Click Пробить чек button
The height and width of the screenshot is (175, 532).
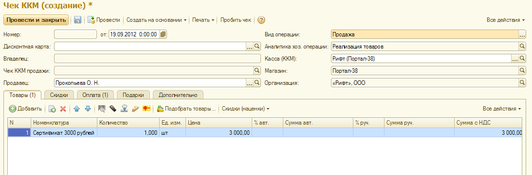(x=236, y=20)
